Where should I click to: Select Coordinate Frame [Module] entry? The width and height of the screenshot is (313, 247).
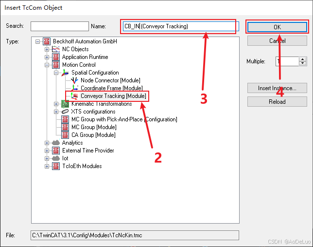[112, 88]
